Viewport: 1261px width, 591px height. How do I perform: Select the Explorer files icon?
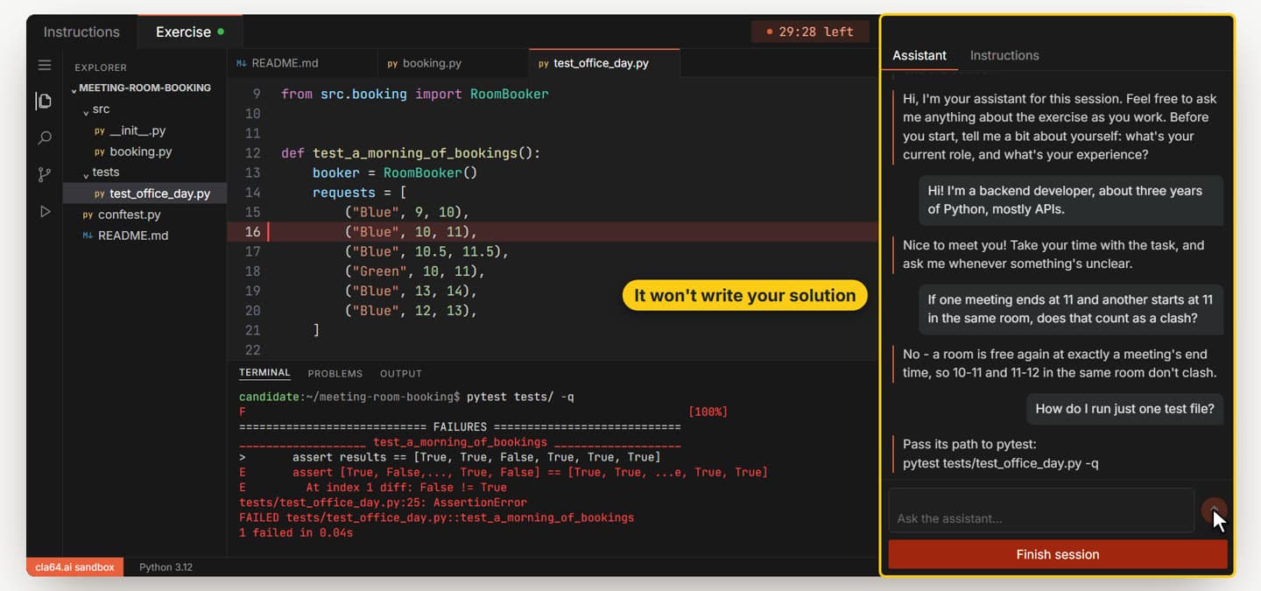44,101
